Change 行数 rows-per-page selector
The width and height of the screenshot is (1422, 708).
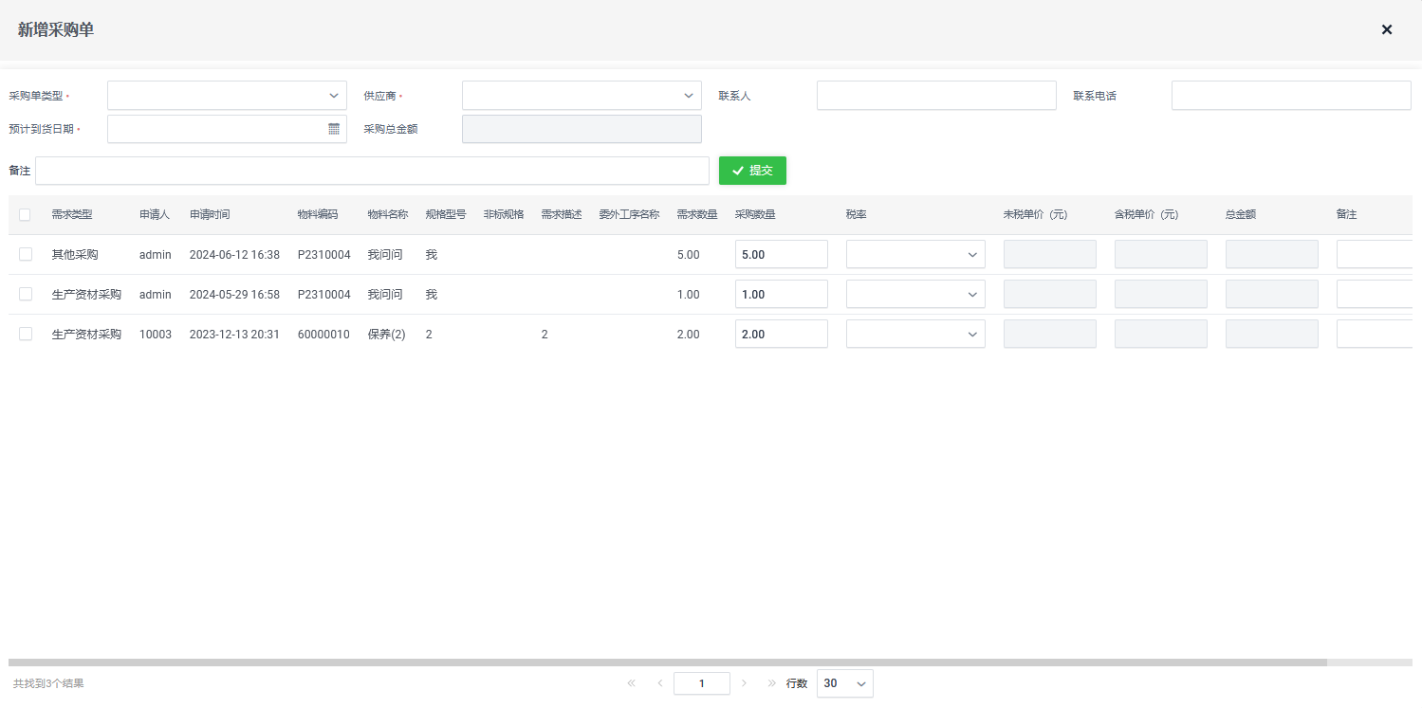[844, 683]
